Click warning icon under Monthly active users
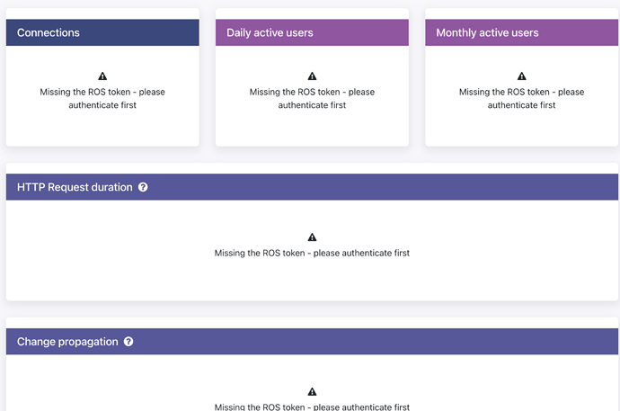The height and width of the screenshot is (411, 620). point(522,76)
